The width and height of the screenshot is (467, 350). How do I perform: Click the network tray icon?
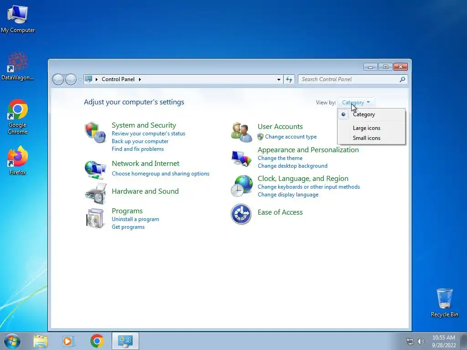click(x=410, y=341)
